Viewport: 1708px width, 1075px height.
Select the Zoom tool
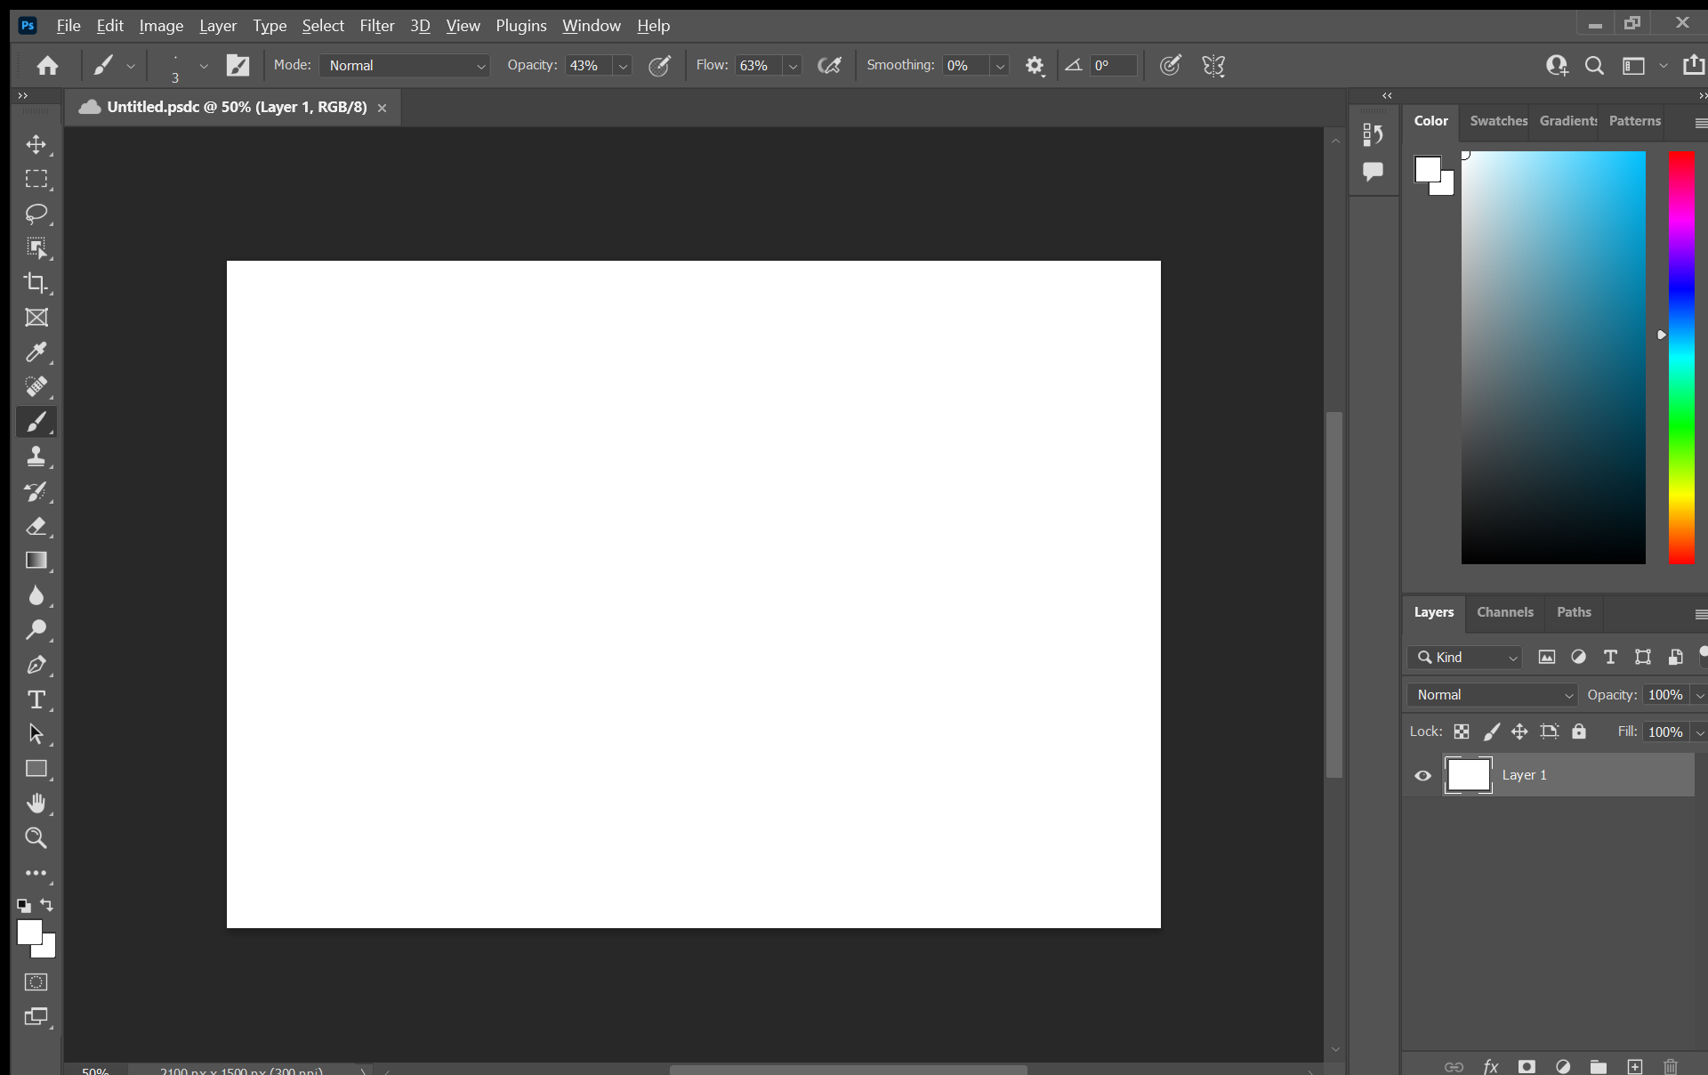[x=36, y=838]
